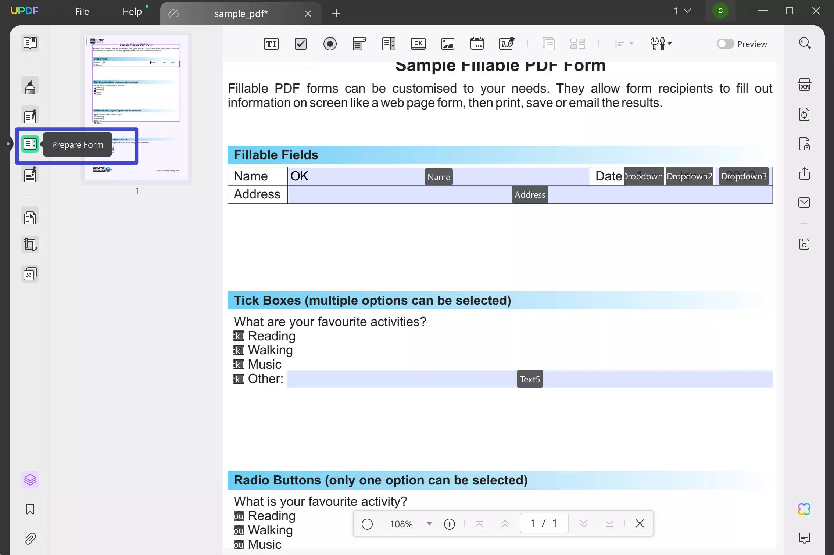Select the Radio Button field tool
834x555 pixels.
[x=330, y=44]
